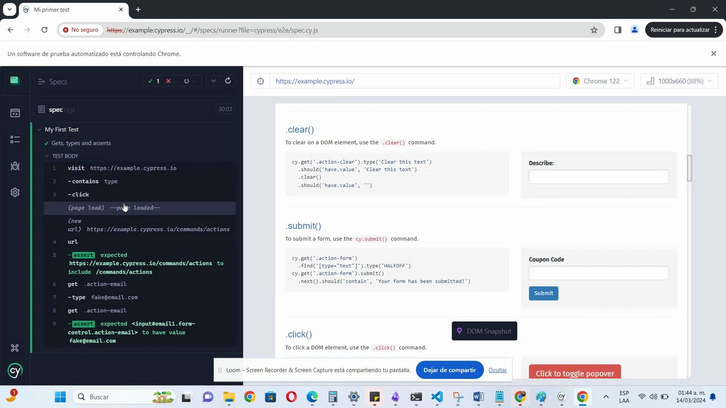Open the Chrome profile avatar icon
Image resolution: width=726 pixels, height=408 pixels.
pyautogui.click(x=635, y=30)
